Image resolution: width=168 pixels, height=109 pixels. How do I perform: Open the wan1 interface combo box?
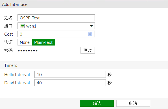click(x=56, y=26)
